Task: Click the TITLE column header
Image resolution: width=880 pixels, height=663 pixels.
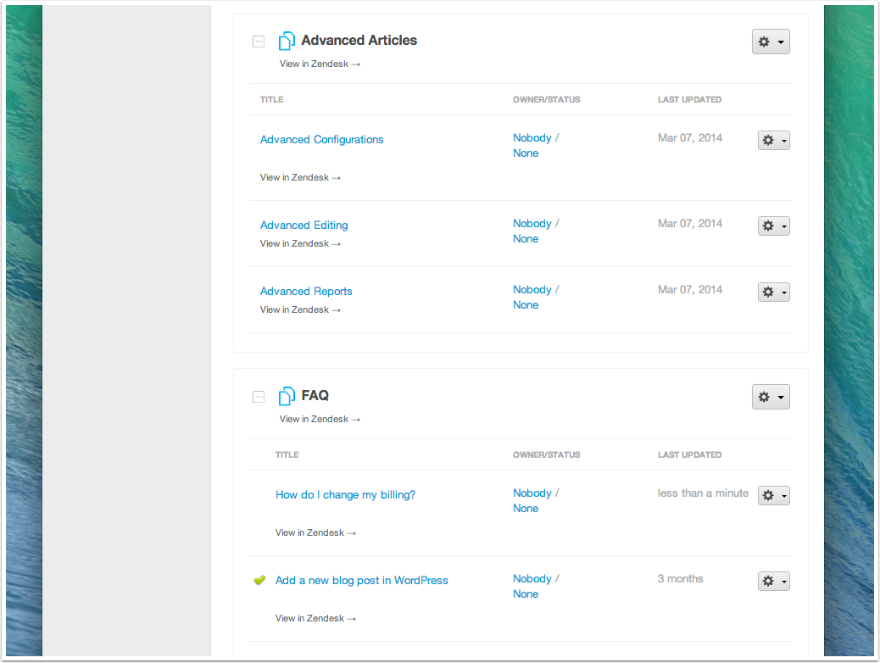Action: [x=271, y=99]
